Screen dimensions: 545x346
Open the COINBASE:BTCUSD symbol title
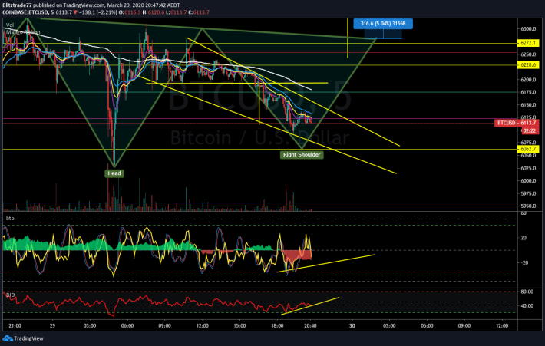click(24, 12)
